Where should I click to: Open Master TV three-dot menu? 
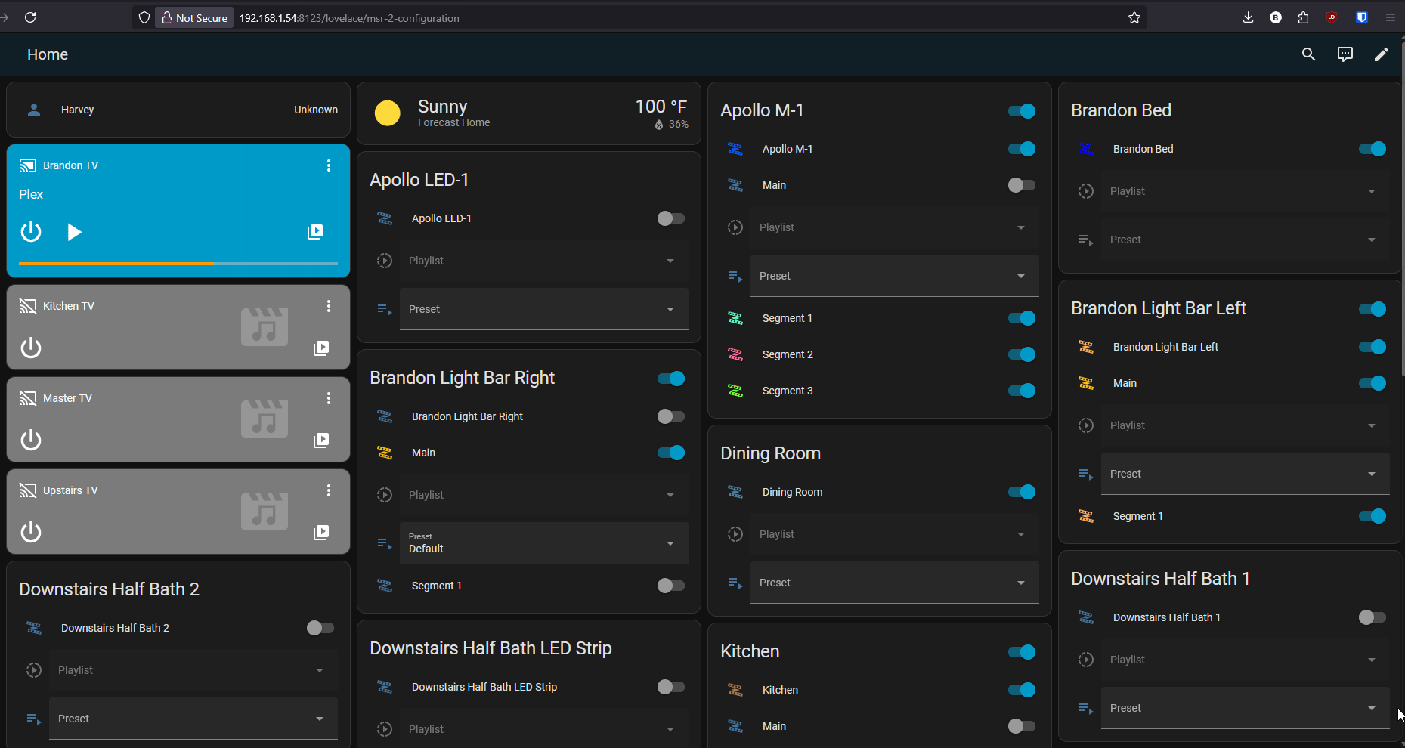click(329, 398)
